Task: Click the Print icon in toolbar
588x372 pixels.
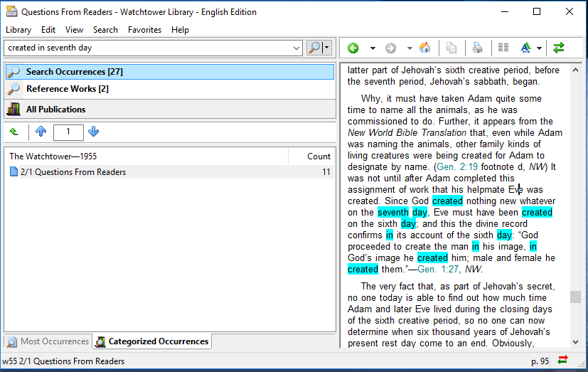Action: [478, 48]
